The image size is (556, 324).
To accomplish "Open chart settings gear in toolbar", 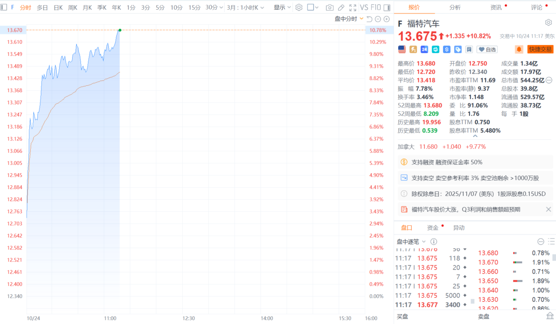I will tap(299, 7).
